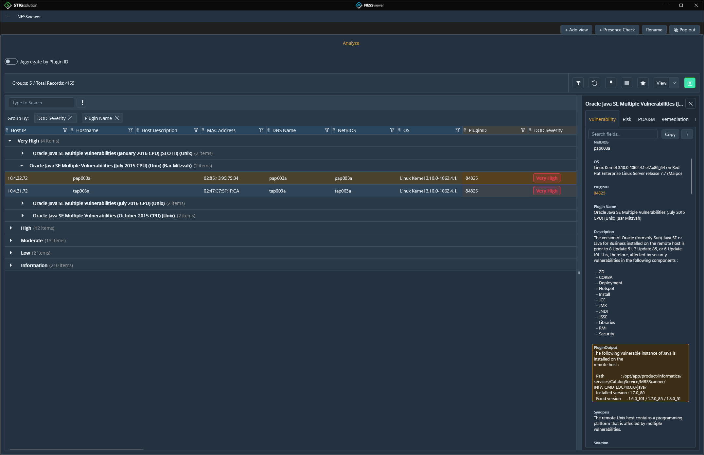This screenshot has height=455, width=704.
Task: Click Very High badge in tap003a row
Action: tap(547, 191)
